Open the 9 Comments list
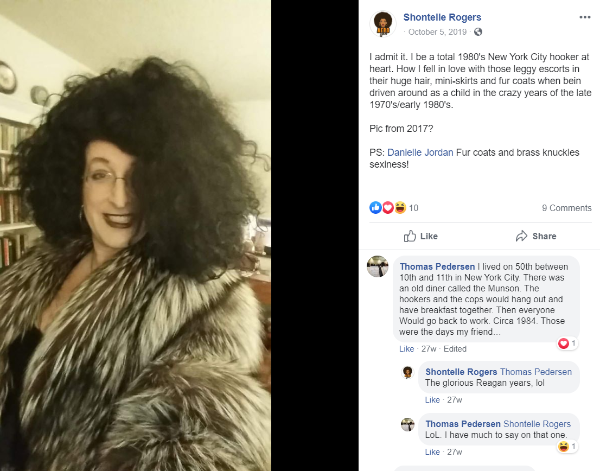Image resolution: width=600 pixels, height=471 pixels. click(x=566, y=208)
